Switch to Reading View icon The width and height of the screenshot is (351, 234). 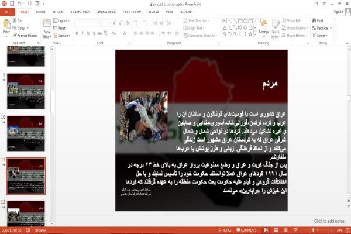(x=285, y=230)
